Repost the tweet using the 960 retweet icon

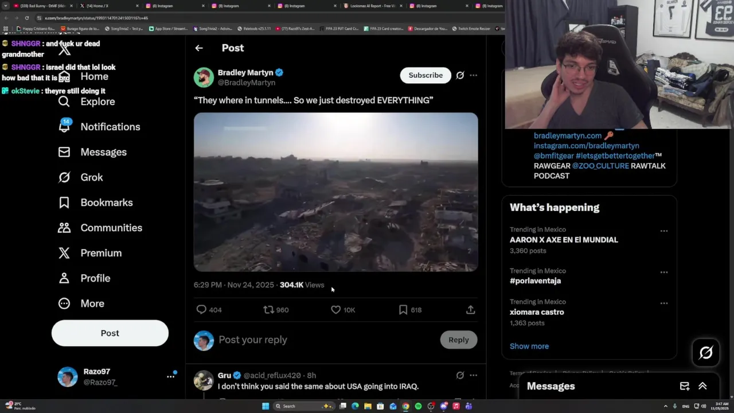coord(268,310)
